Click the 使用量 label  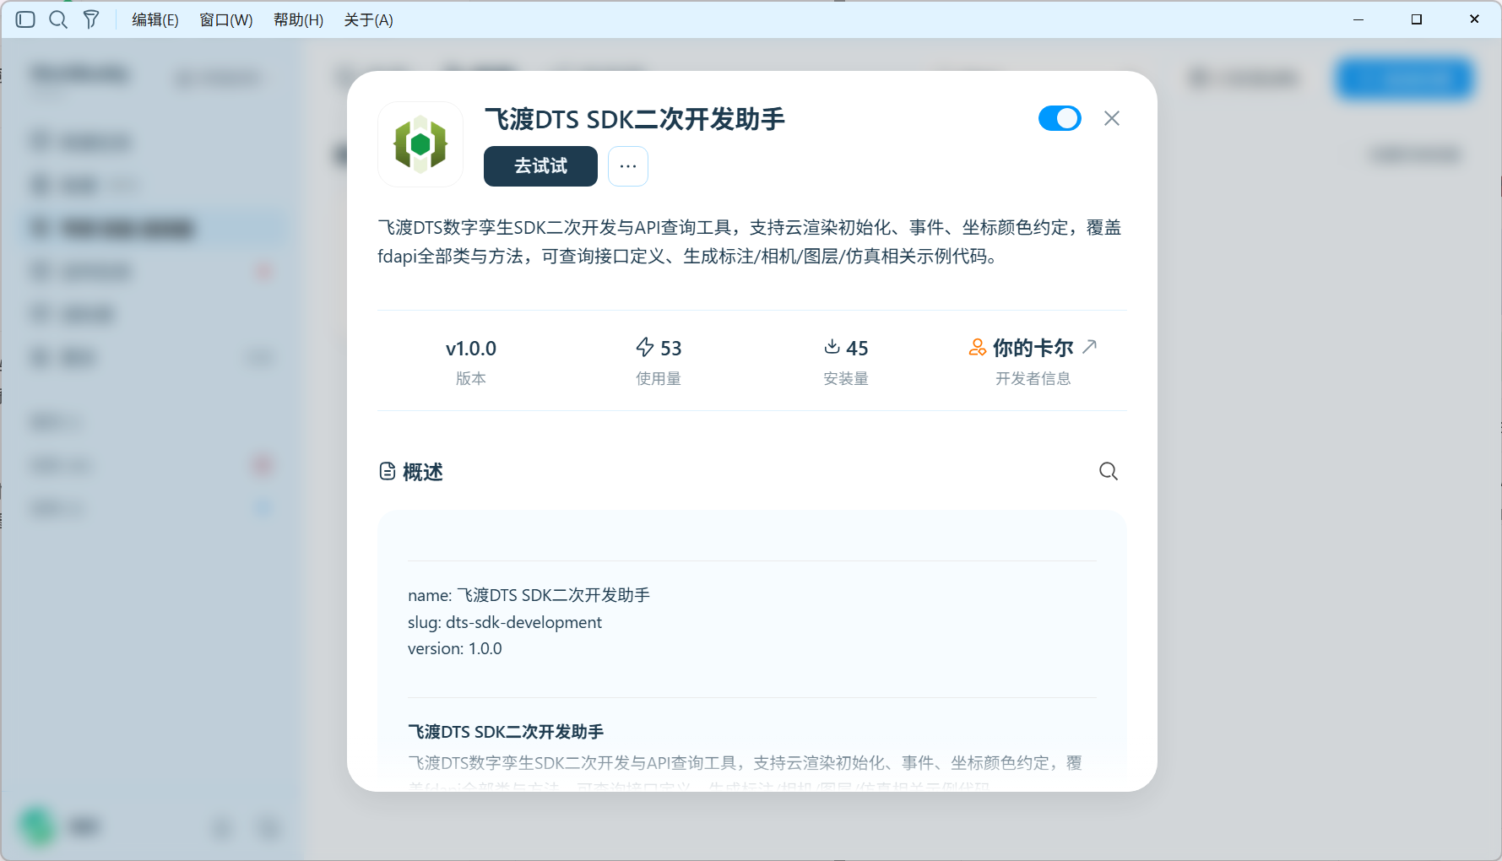click(659, 378)
